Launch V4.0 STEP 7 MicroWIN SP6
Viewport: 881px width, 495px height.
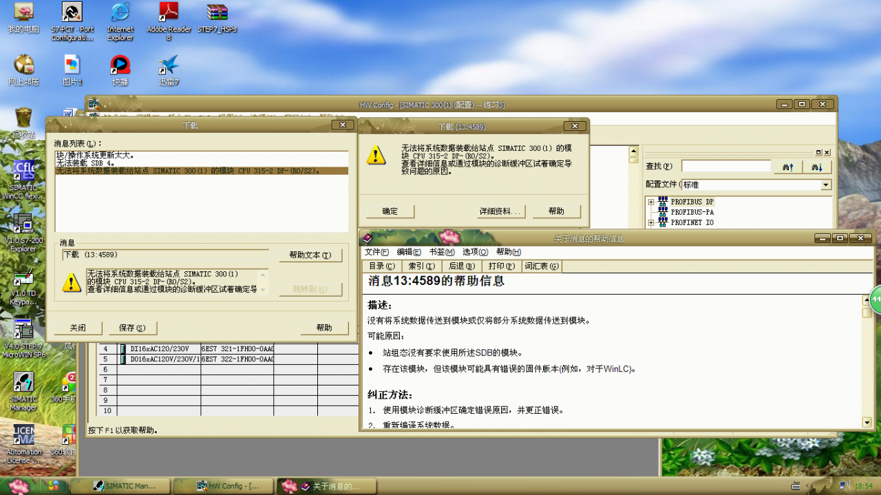(23, 338)
